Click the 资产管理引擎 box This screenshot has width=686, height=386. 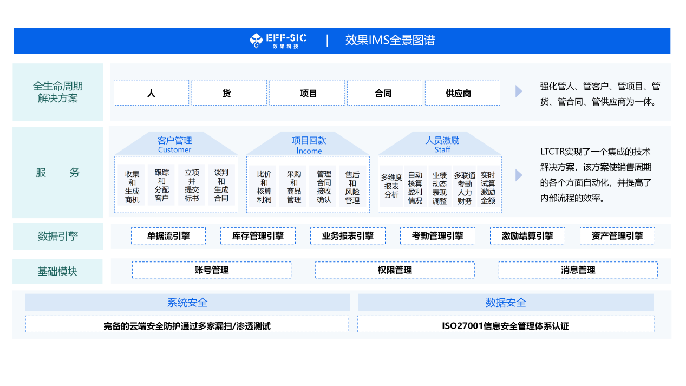[617, 236]
